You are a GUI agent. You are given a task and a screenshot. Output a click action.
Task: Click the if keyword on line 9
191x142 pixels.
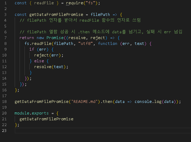click(32, 49)
